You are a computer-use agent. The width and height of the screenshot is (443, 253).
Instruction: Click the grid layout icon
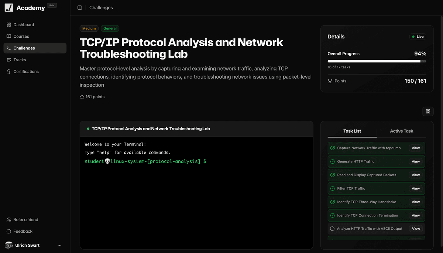pyautogui.click(x=428, y=112)
